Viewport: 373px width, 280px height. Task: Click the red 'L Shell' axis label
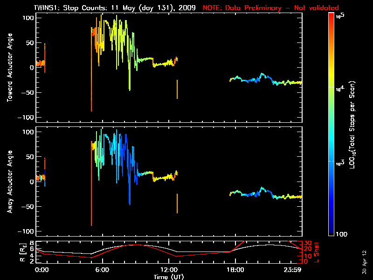tap(317, 252)
